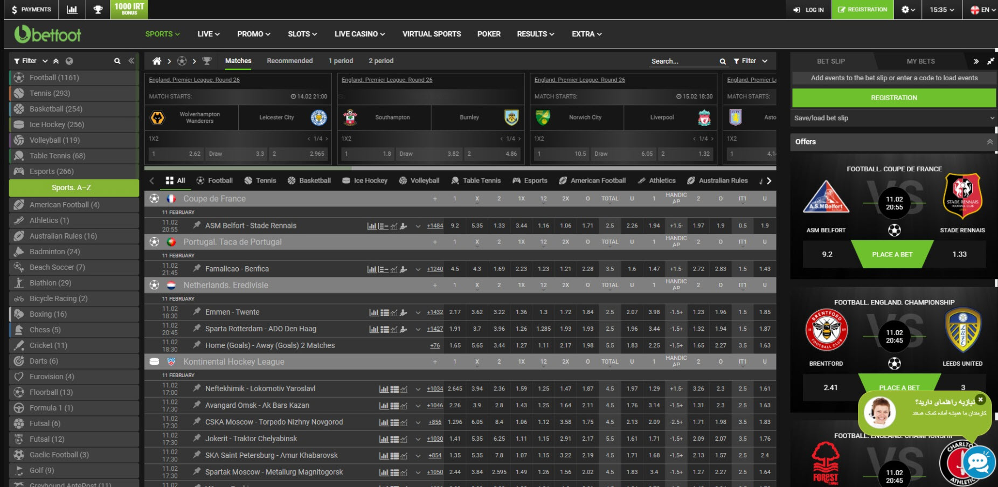
Task: Click the home icon in the breadcrumb
Action: 157,61
